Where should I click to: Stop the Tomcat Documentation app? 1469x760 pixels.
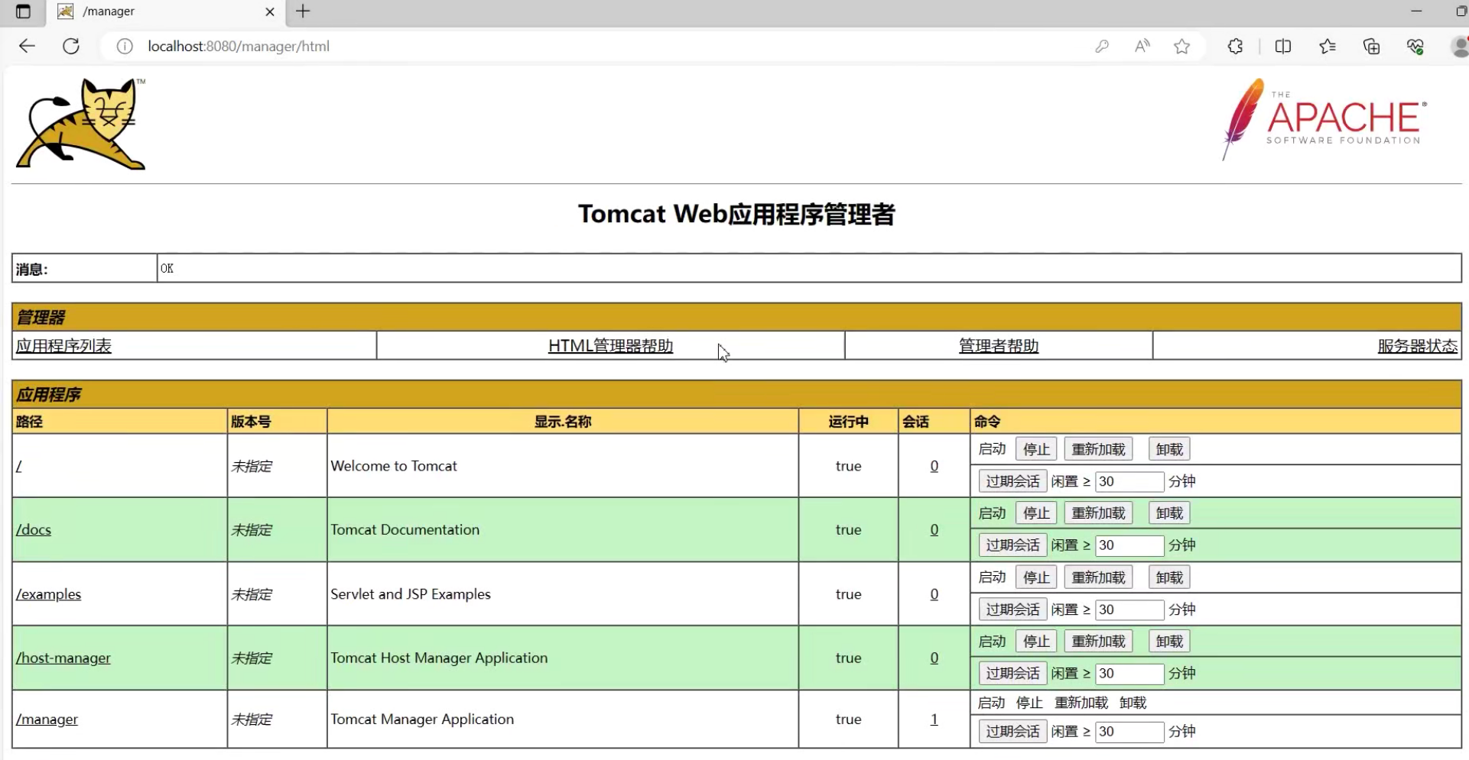[x=1036, y=513]
